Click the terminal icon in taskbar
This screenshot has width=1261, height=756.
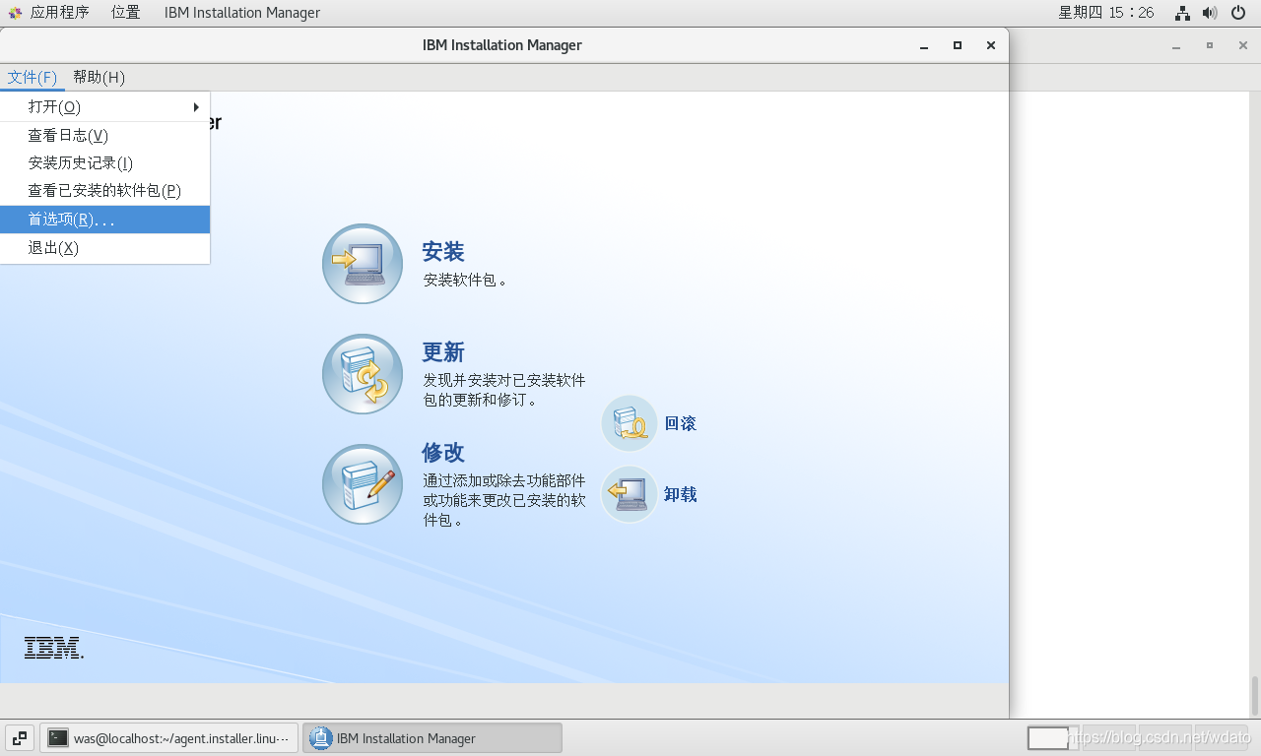[58, 738]
